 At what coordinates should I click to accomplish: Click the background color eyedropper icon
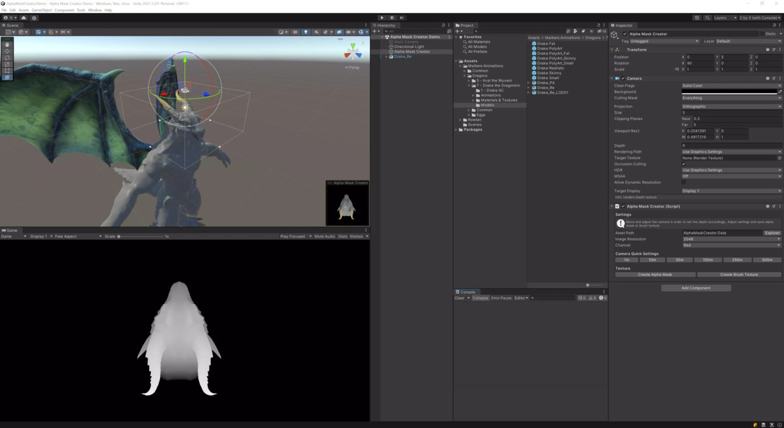(x=779, y=92)
